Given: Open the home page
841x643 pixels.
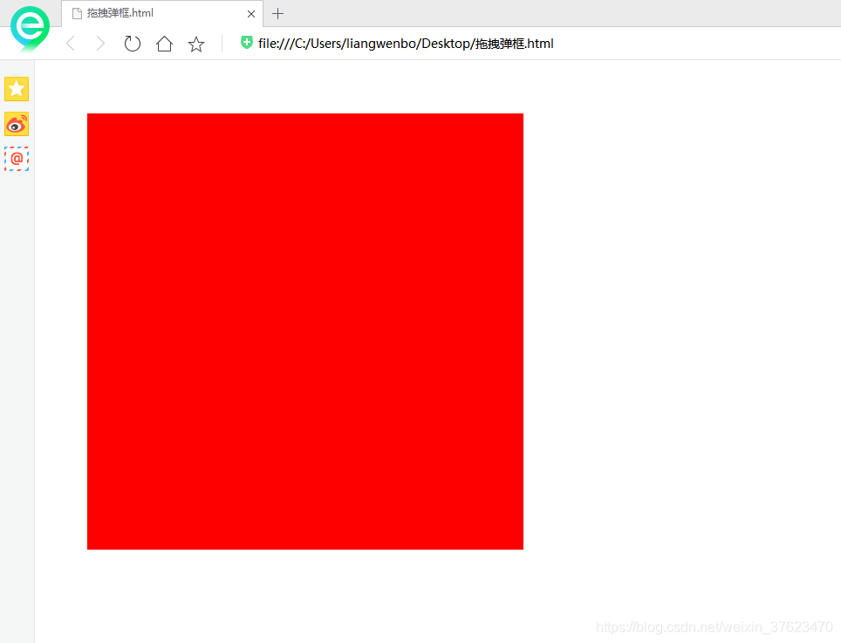Looking at the screenshot, I should tap(164, 44).
